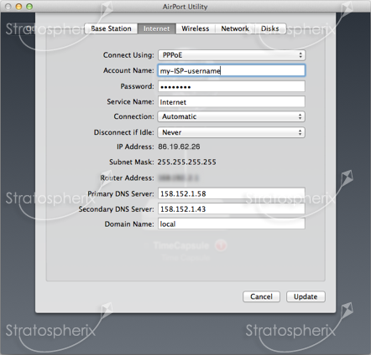Open the Wireless tab
This screenshot has width=371, height=355.
[x=196, y=28]
